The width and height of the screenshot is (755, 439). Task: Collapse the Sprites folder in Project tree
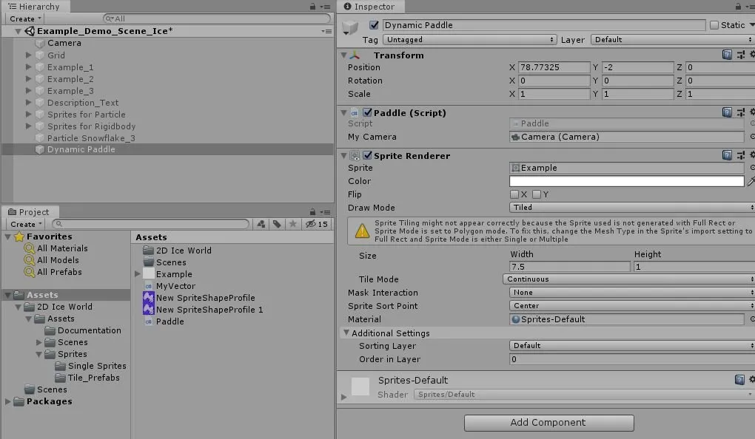click(38, 354)
